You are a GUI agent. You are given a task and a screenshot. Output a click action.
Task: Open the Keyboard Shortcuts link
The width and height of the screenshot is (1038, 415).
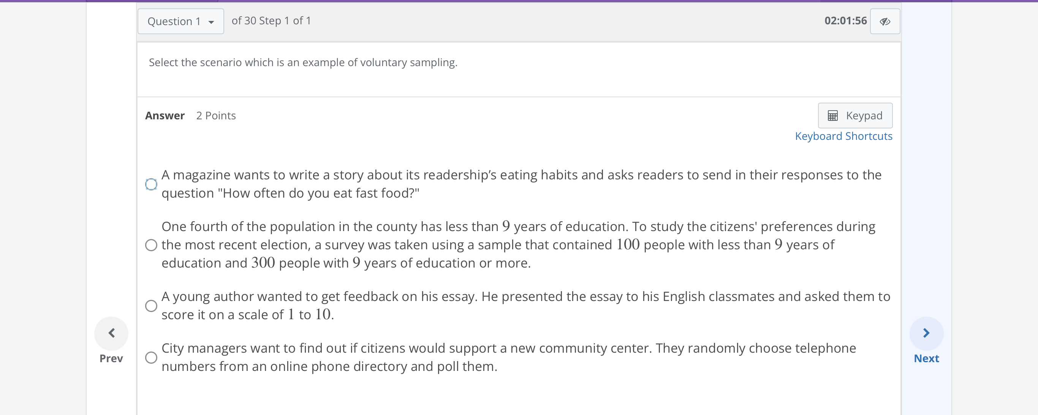tap(843, 136)
